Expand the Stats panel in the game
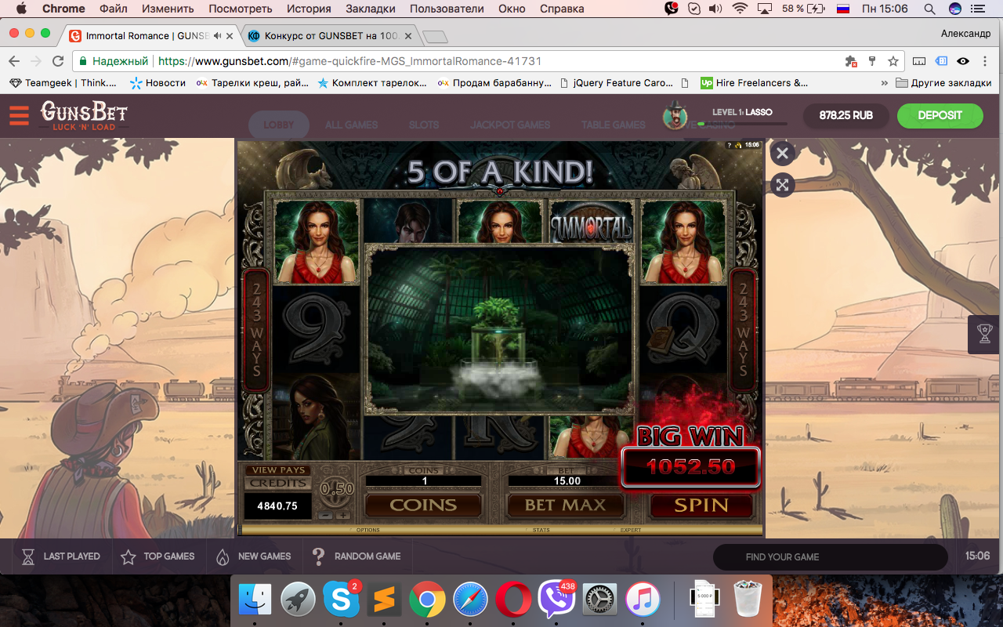This screenshot has width=1003, height=627. 541,530
